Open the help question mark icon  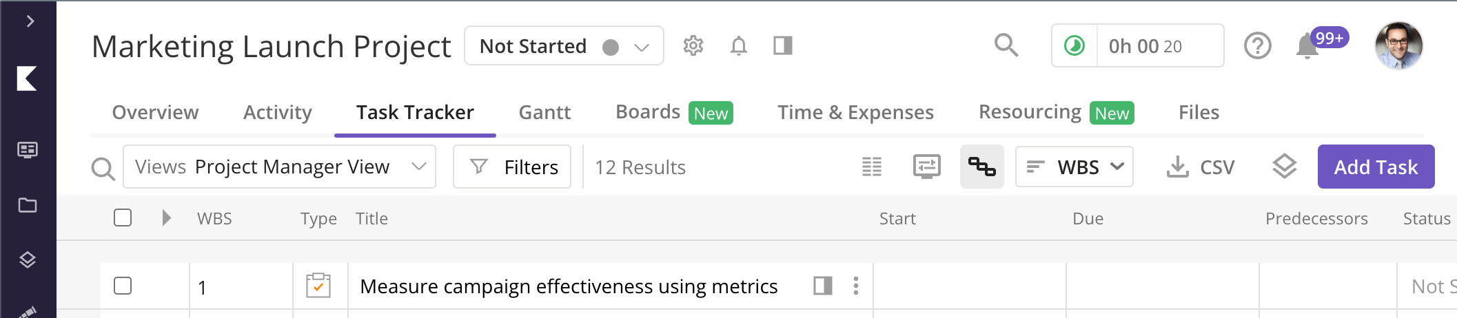click(x=1257, y=46)
